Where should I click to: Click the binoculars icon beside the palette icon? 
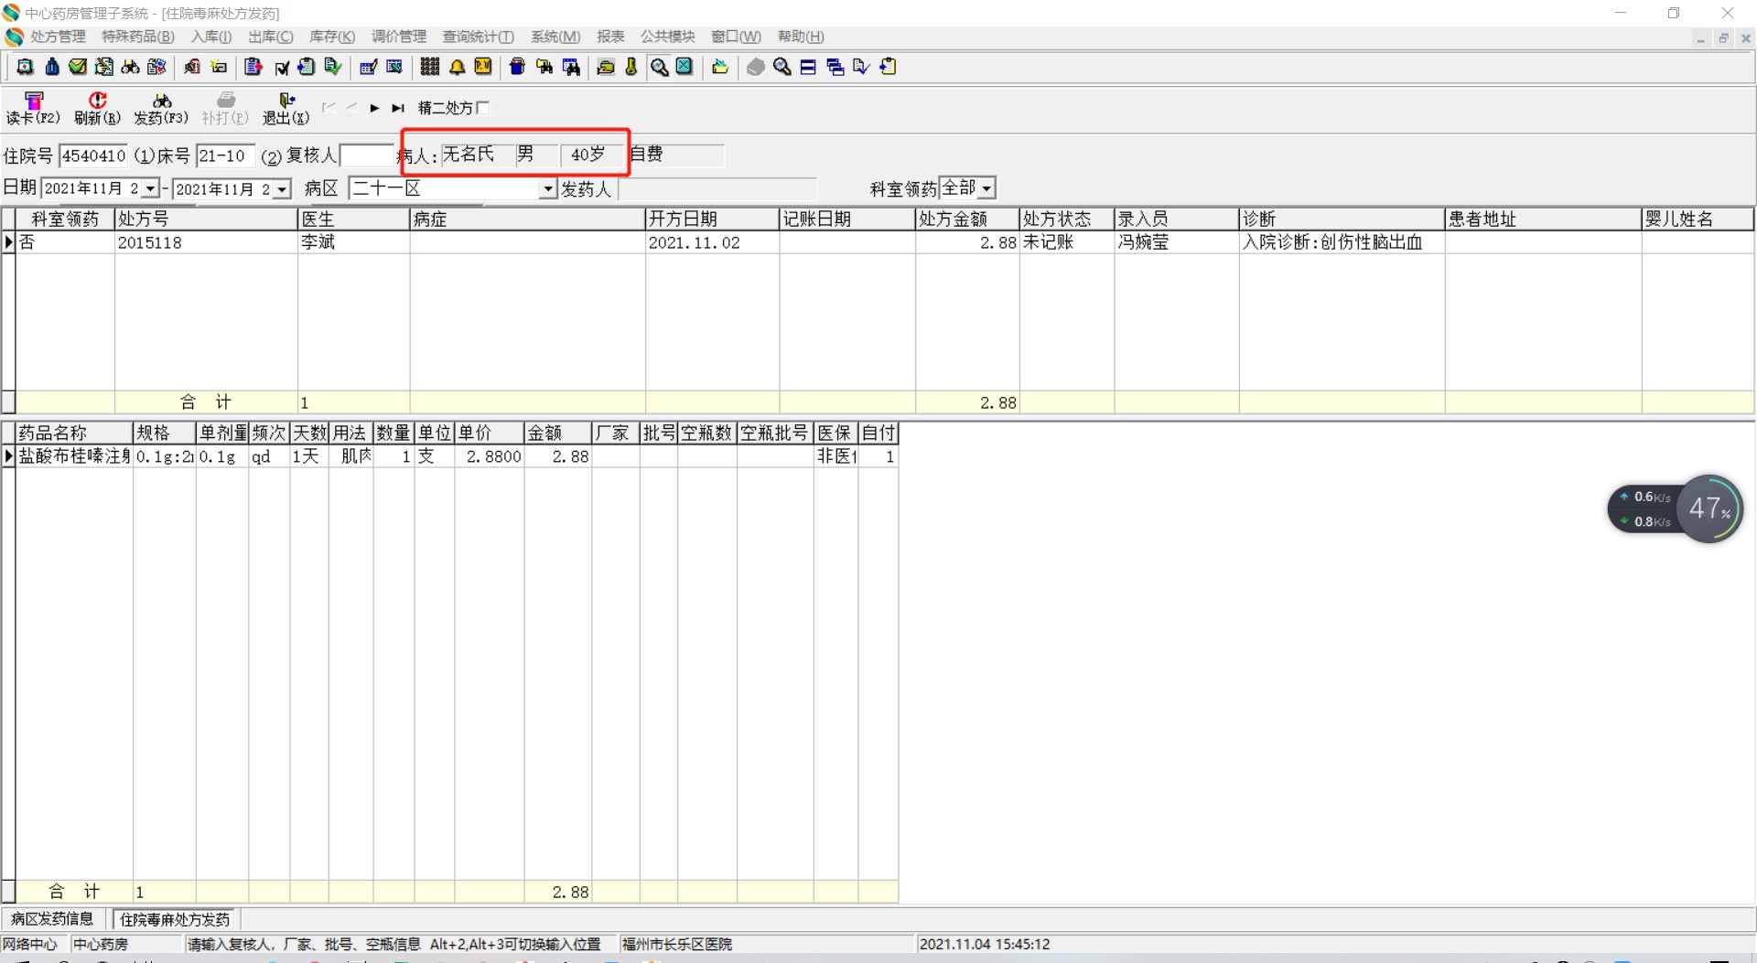coord(131,67)
